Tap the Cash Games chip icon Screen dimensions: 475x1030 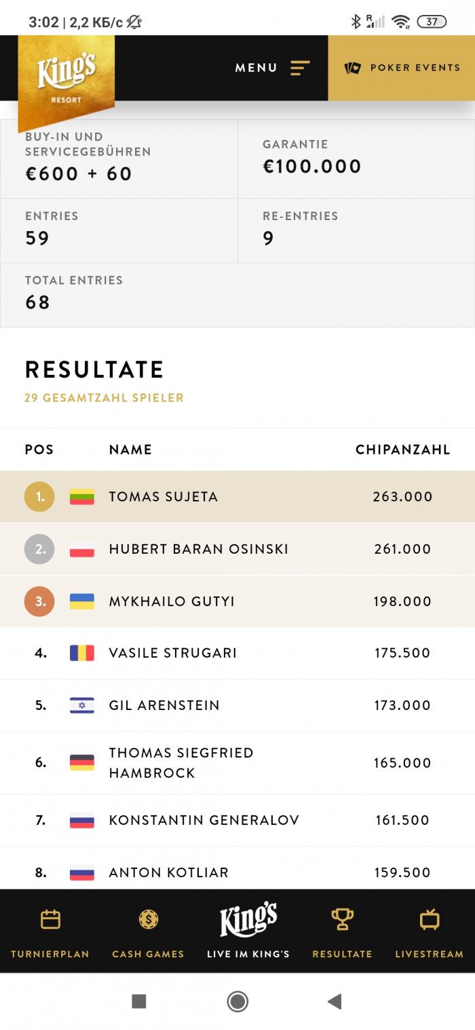[148, 920]
